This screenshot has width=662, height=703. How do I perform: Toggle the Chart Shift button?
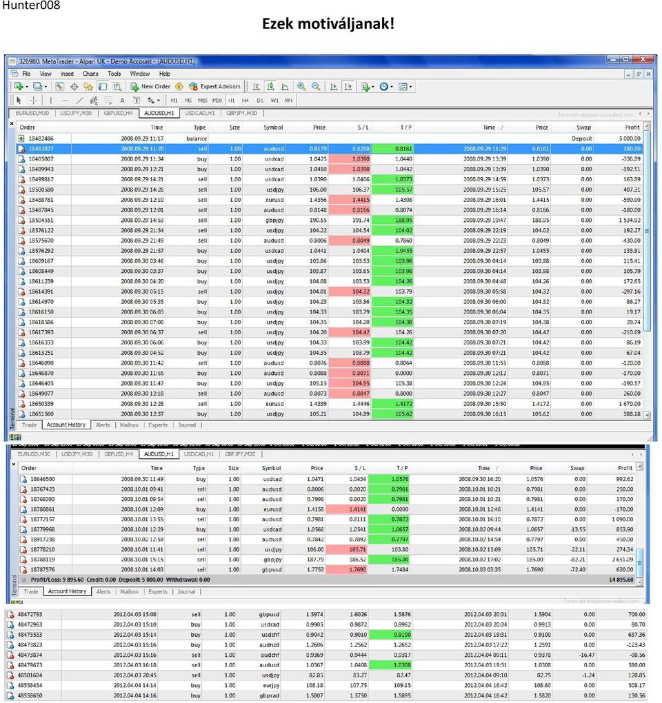click(348, 87)
